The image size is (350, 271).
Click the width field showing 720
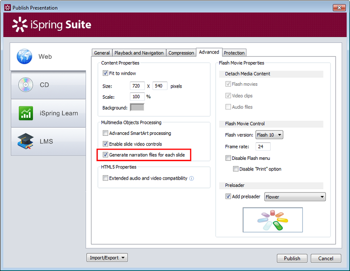pyautogui.click(x=137, y=86)
